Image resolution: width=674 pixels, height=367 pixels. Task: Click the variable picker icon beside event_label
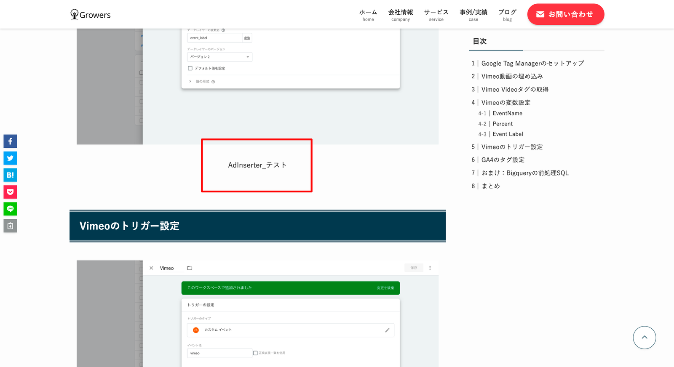tap(247, 38)
